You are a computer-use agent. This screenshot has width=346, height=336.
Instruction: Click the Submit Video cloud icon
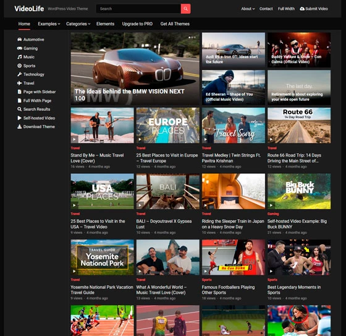click(x=302, y=9)
